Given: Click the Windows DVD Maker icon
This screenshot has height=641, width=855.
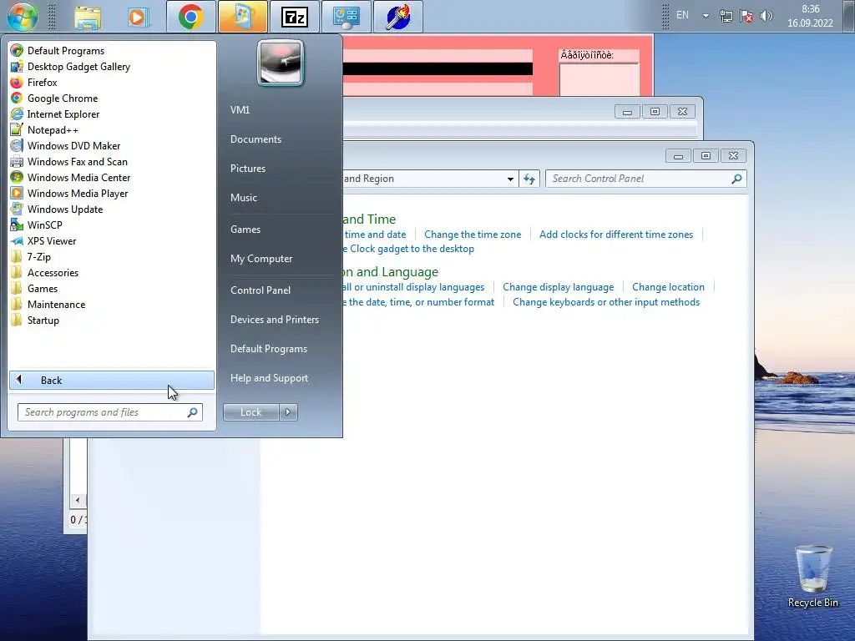Looking at the screenshot, I should click(17, 145).
